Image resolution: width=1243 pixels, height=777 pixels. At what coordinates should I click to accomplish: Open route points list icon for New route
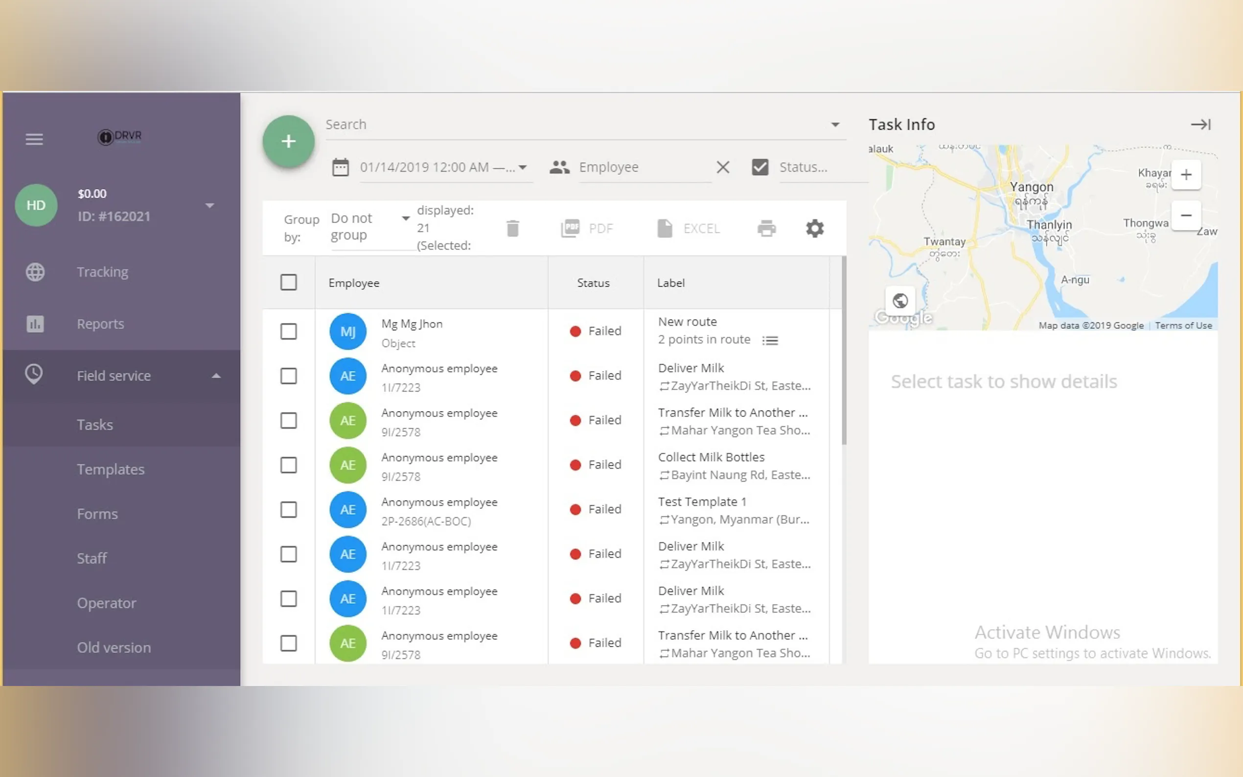click(770, 340)
